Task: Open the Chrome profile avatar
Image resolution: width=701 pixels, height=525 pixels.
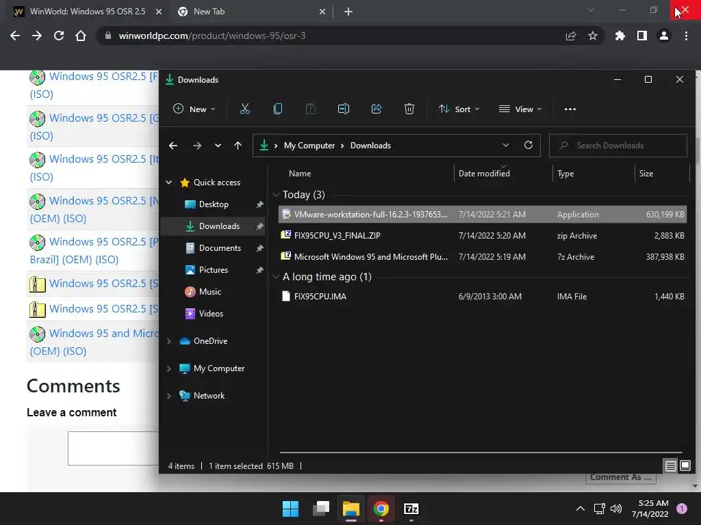Action: pos(664,36)
